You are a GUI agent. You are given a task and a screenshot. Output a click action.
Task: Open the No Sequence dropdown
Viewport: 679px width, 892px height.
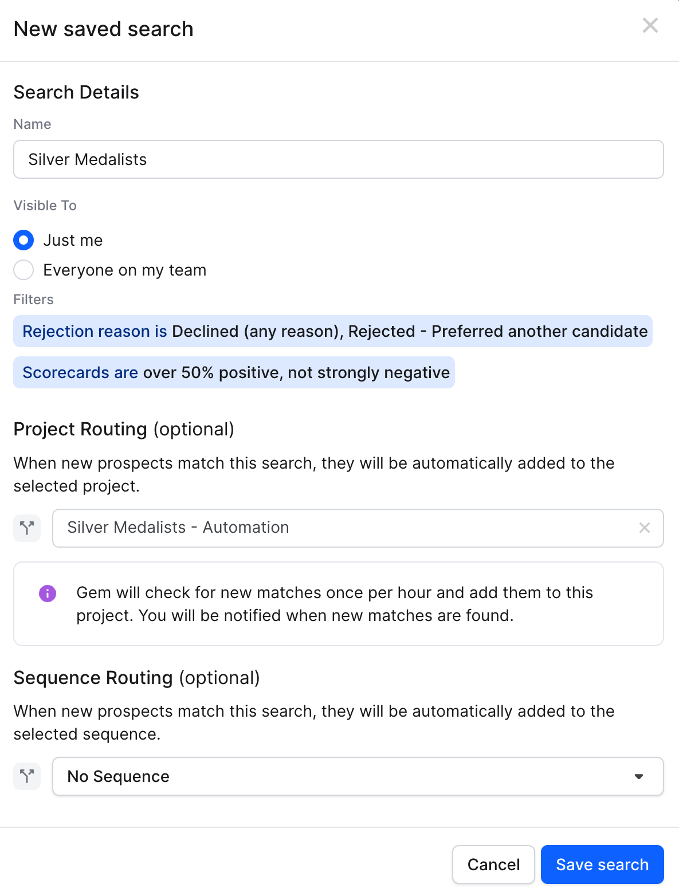[x=358, y=776]
